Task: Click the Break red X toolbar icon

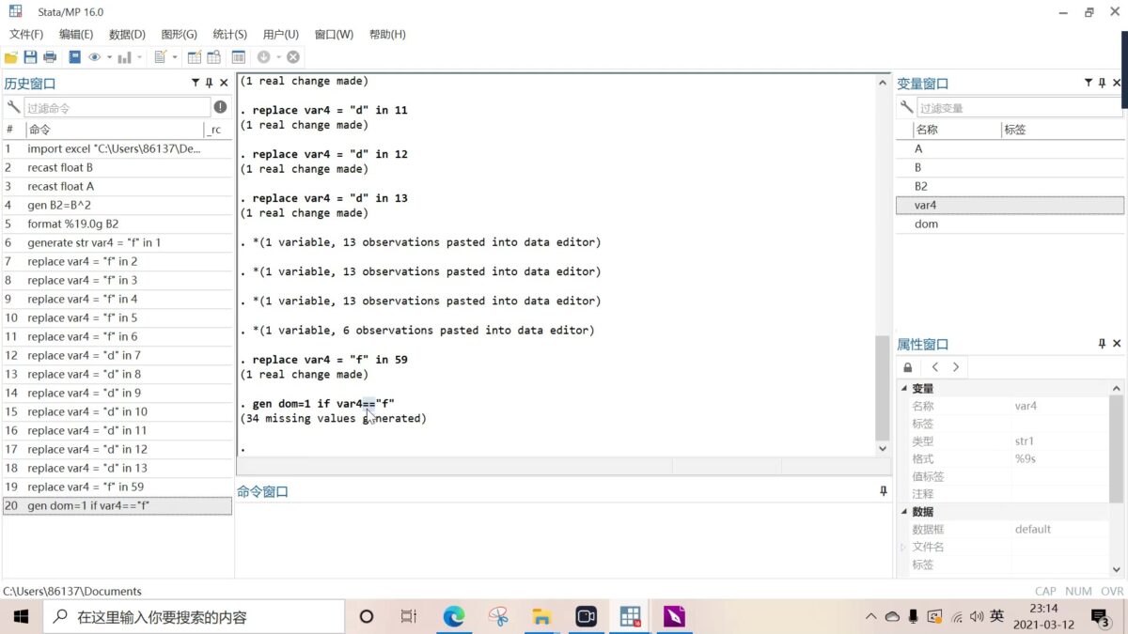Action: tap(293, 57)
